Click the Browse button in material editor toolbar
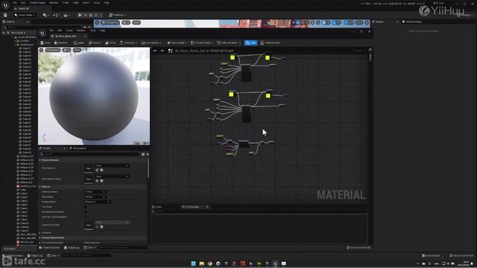477x268 pixels. 61,43
